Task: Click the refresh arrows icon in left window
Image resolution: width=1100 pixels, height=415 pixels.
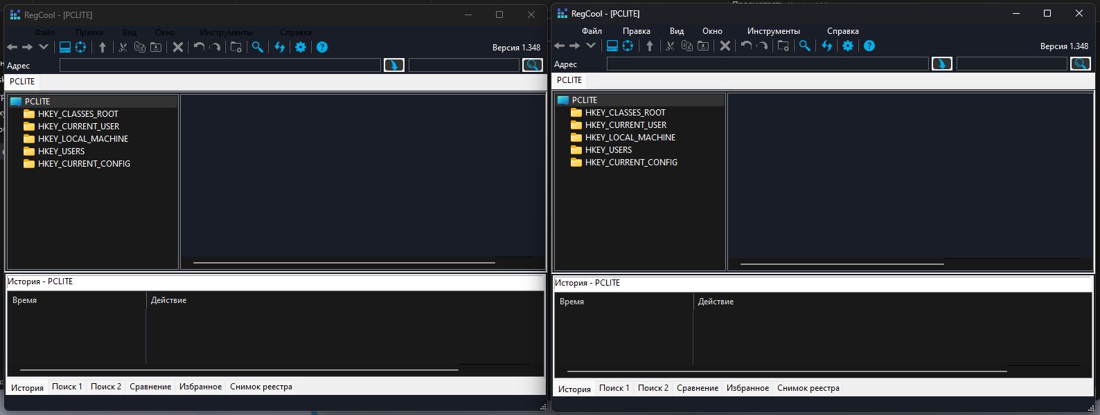Action: point(280,47)
